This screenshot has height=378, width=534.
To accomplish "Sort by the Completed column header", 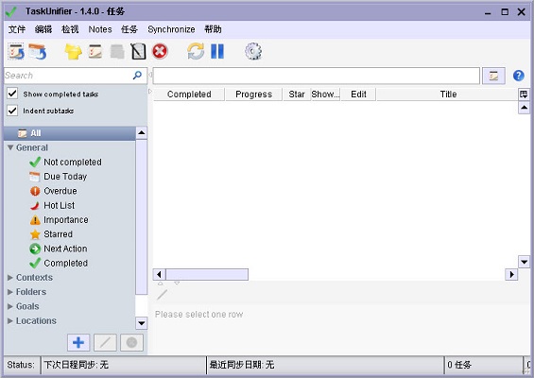I will point(189,94).
